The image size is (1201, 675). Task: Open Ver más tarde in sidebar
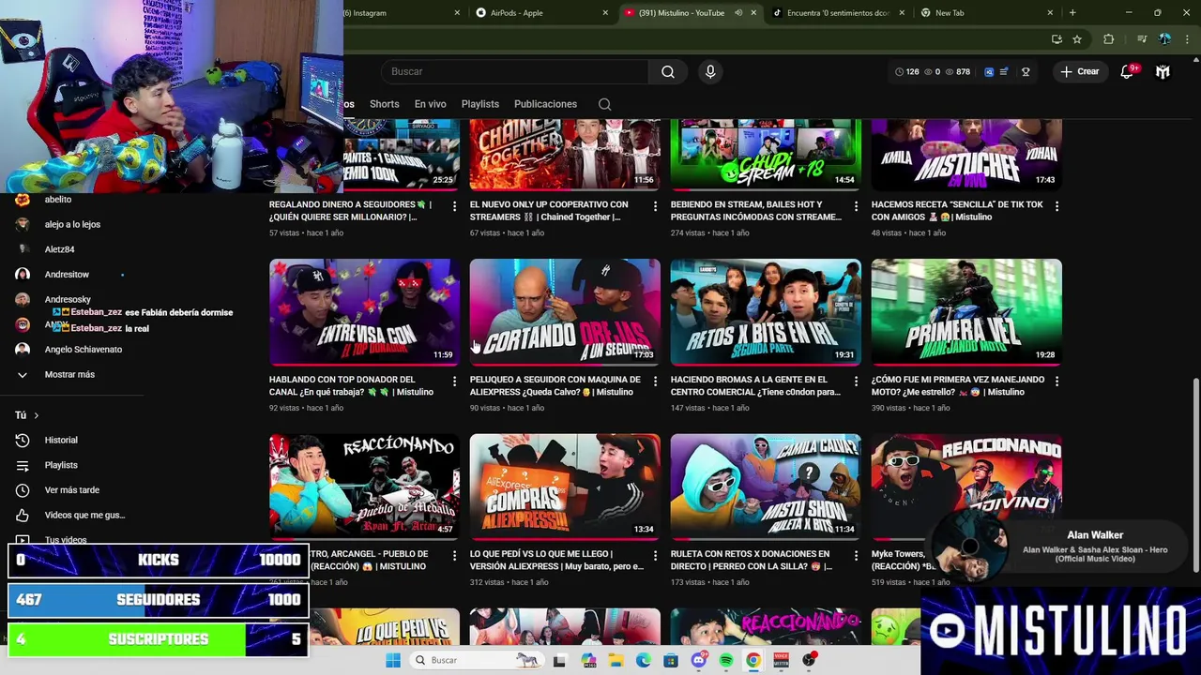(71, 490)
